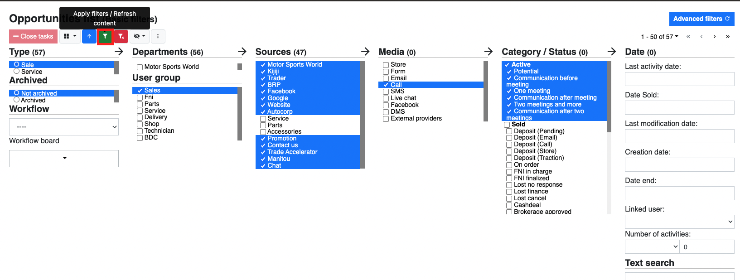Click the green apply filters funnel icon
The height and width of the screenshot is (280, 740).
105,36
